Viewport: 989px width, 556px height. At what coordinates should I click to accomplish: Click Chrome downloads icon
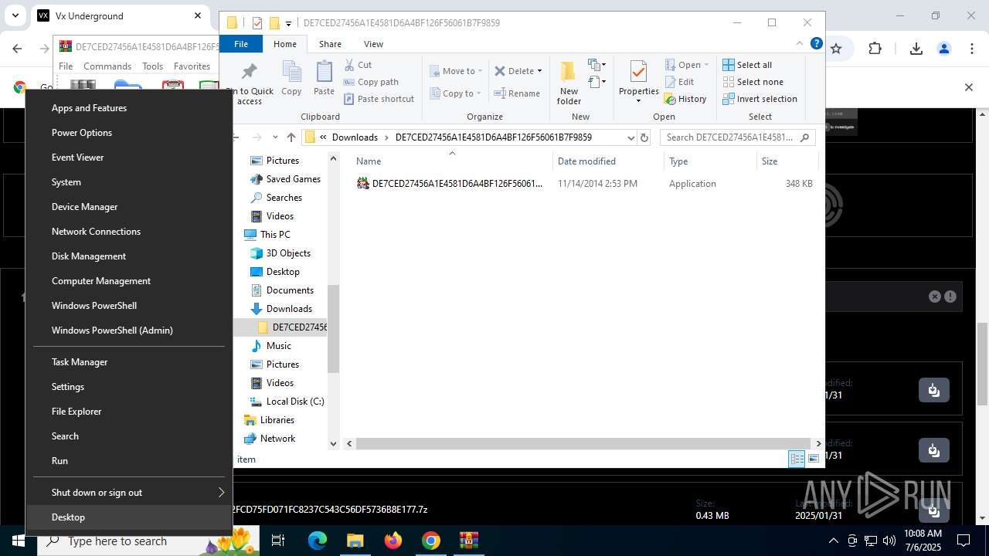click(x=916, y=49)
